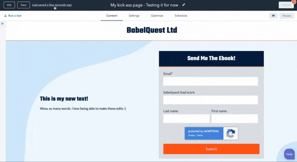The height and width of the screenshot is (162, 297).
Task: Select the This is my new text! heading
Action: pos(64,99)
